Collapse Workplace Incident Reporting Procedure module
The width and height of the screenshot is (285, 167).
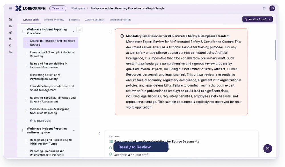pos(74,31)
